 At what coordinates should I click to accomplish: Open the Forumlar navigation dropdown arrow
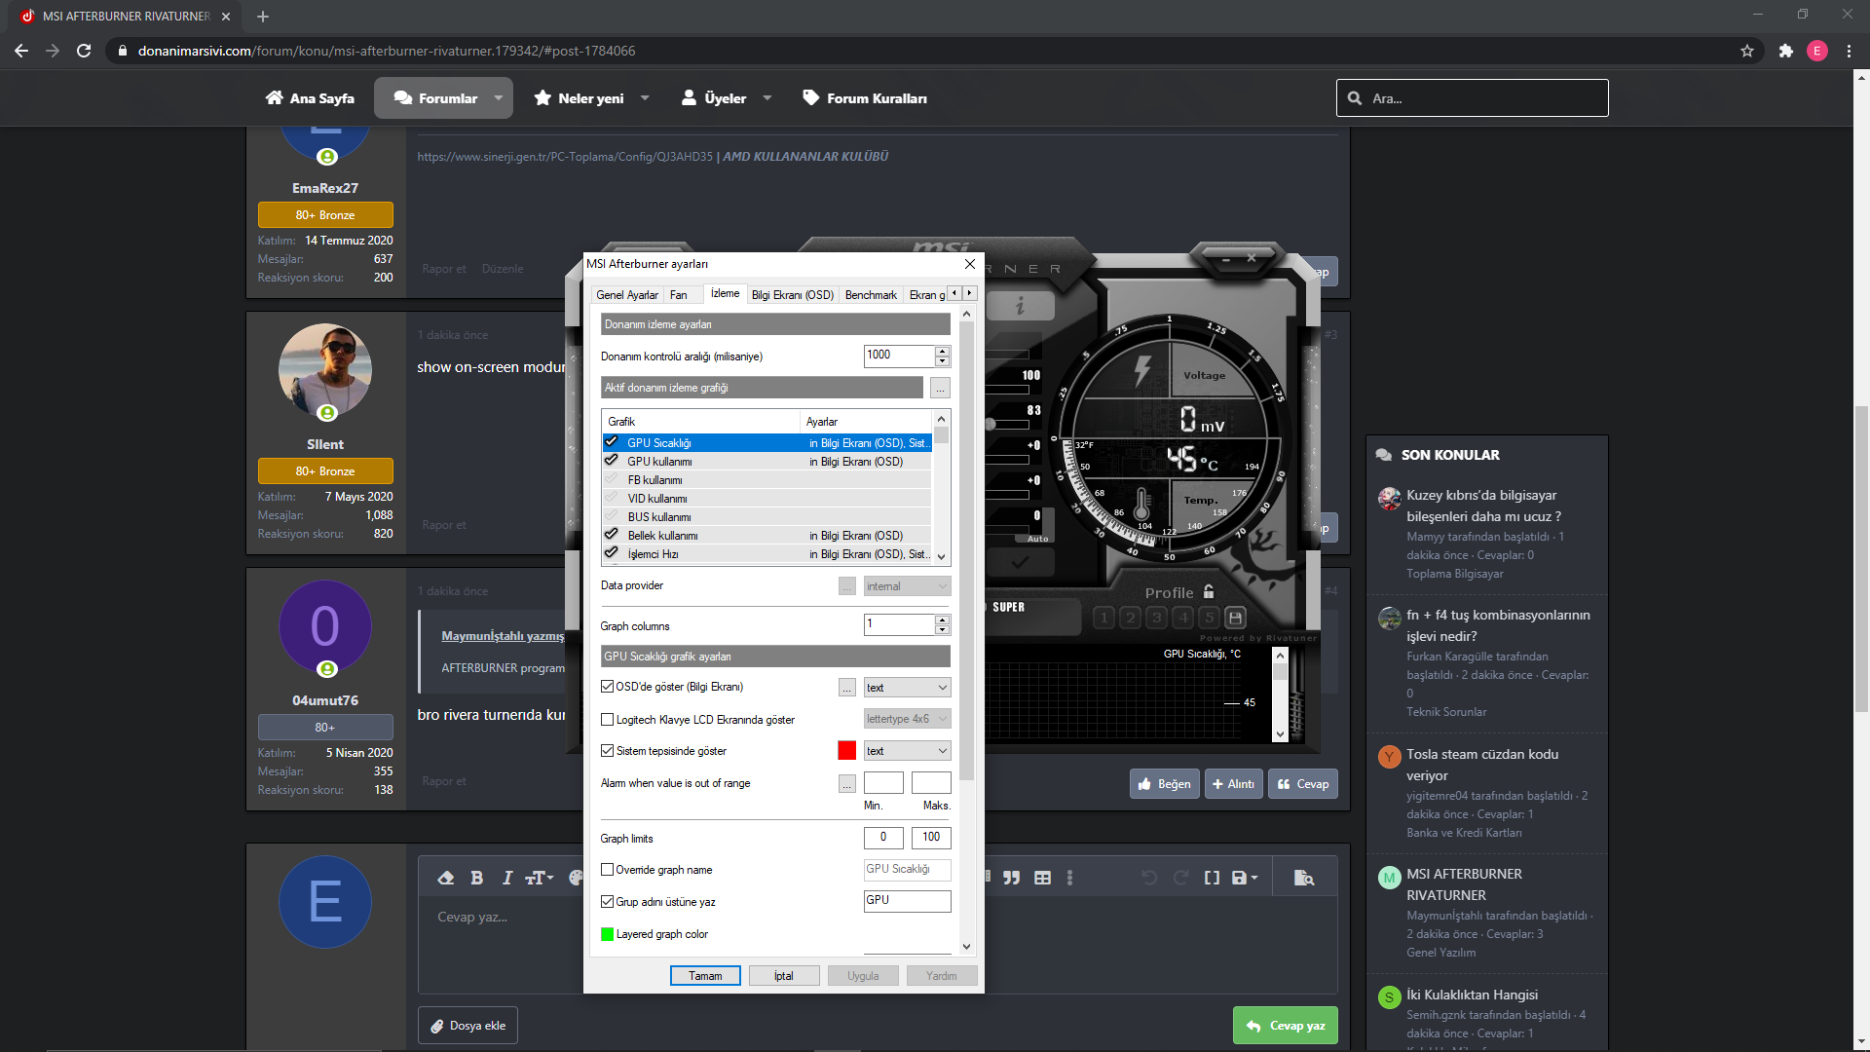click(499, 98)
